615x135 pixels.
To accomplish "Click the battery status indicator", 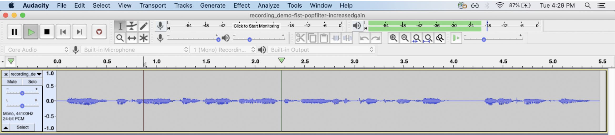I will point(520,5).
